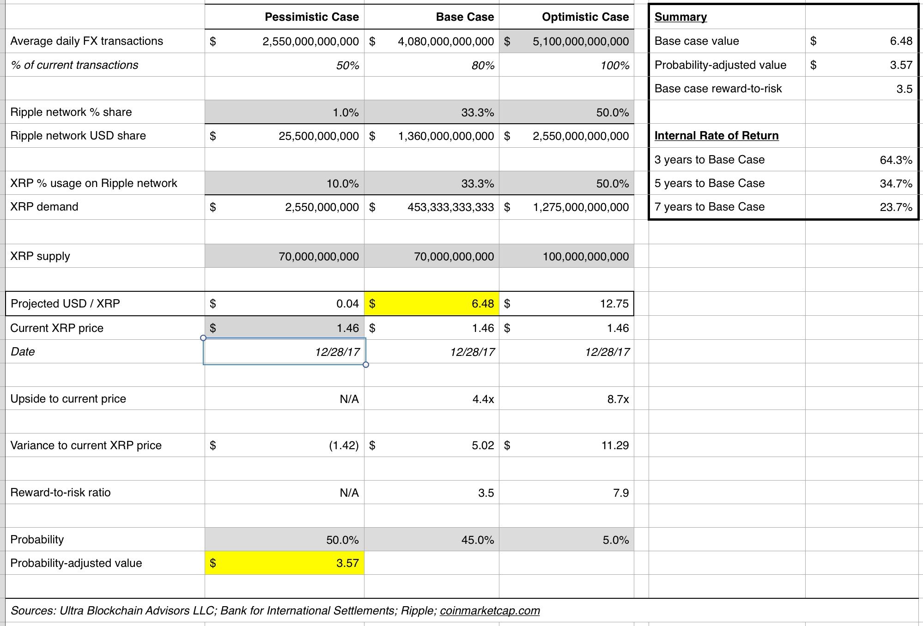Screen dimensions: 923x626
Task: Select the 5.02 base case variance cell
Action: pos(431,445)
